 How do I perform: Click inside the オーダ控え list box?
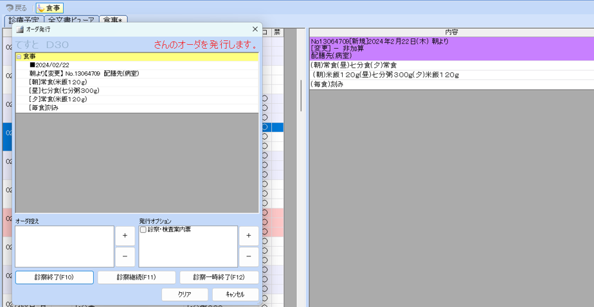point(64,247)
